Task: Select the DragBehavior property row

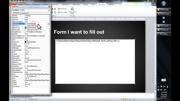Action: [x=31, y=32]
